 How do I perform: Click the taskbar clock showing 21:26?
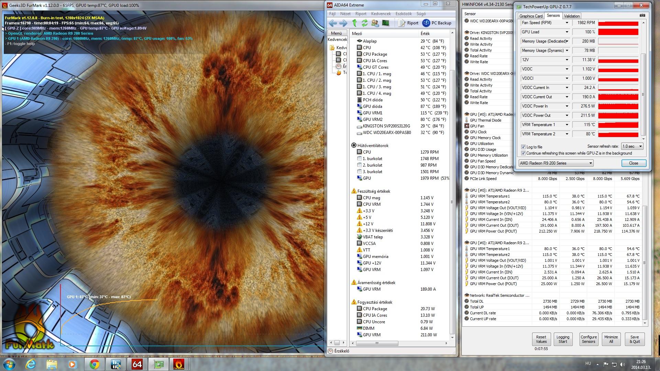click(x=641, y=364)
